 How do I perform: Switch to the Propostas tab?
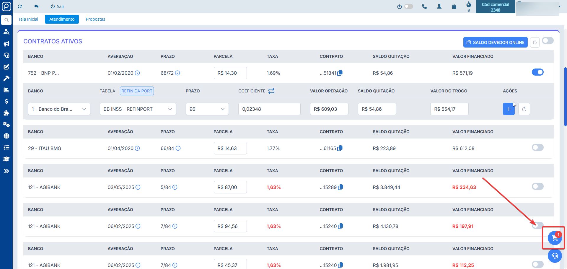95,19
